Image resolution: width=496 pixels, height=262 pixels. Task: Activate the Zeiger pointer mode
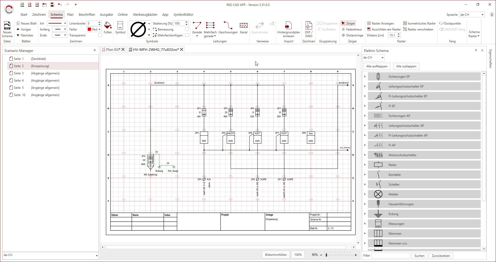click(x=348, y=23)
